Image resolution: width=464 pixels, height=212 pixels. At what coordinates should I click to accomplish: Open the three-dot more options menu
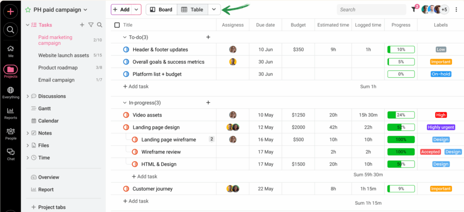tap(456, 10)
